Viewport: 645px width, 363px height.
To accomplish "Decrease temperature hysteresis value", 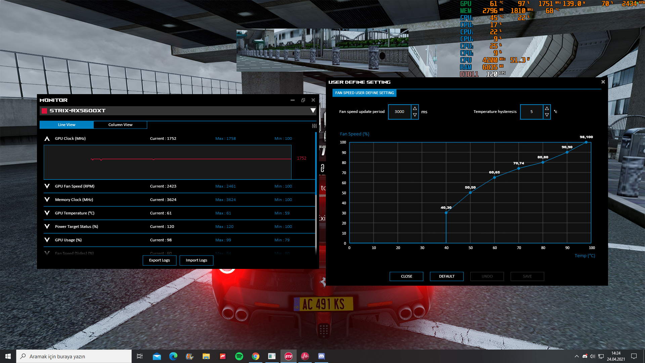I will (547, 115).
